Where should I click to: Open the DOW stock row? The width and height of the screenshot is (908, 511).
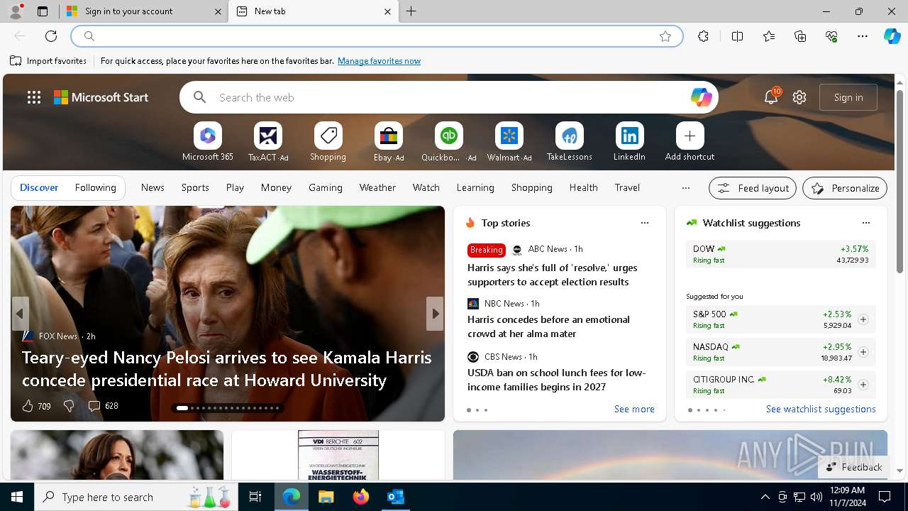[780, 254]
